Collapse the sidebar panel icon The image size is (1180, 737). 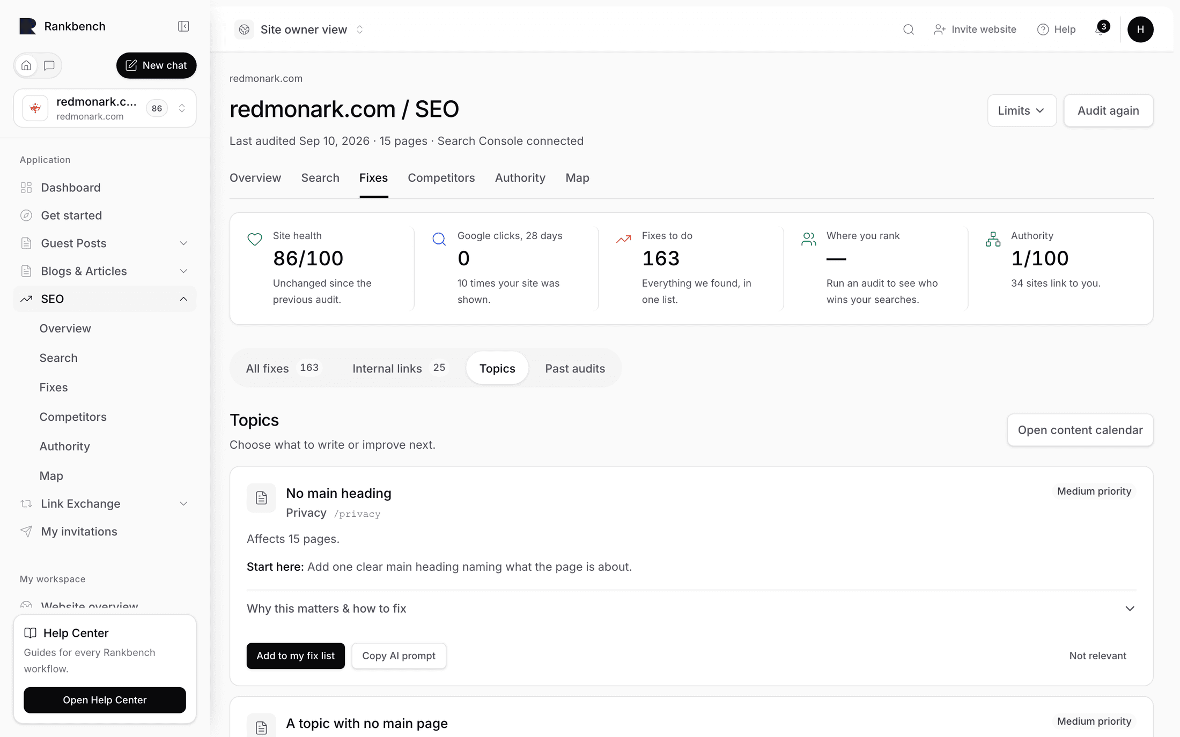point(183,26)
